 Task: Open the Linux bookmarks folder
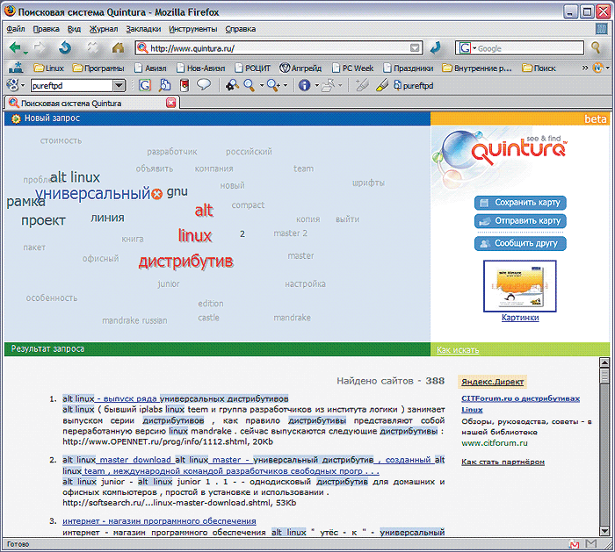point(49,68)
